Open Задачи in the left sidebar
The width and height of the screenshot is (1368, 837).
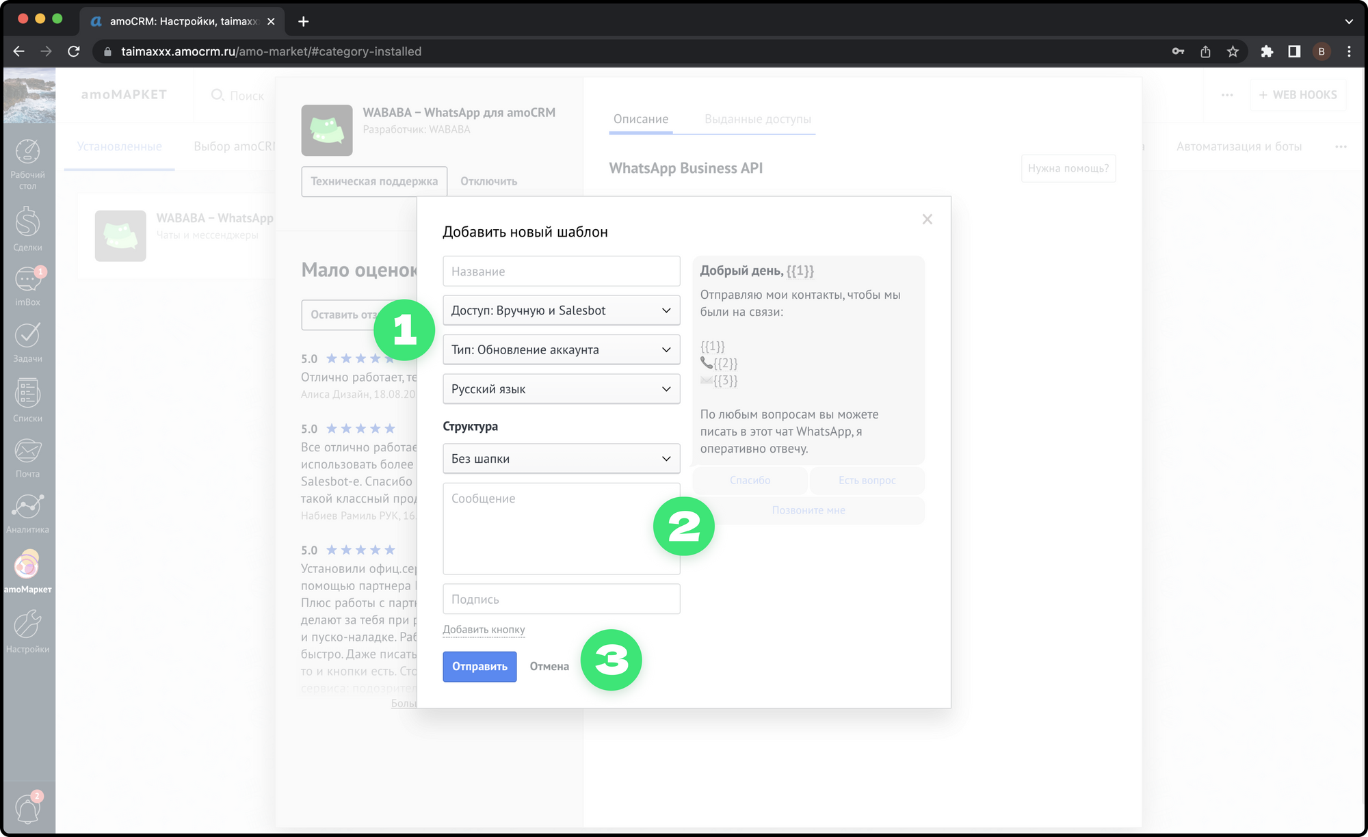coord(27,342)
